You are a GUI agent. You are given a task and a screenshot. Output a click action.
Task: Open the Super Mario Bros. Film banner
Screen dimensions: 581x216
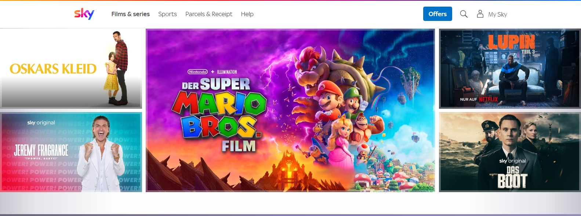click(290, 110)
